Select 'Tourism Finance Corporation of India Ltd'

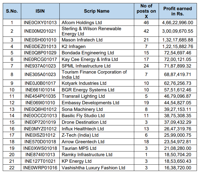[x=94, y=74]
